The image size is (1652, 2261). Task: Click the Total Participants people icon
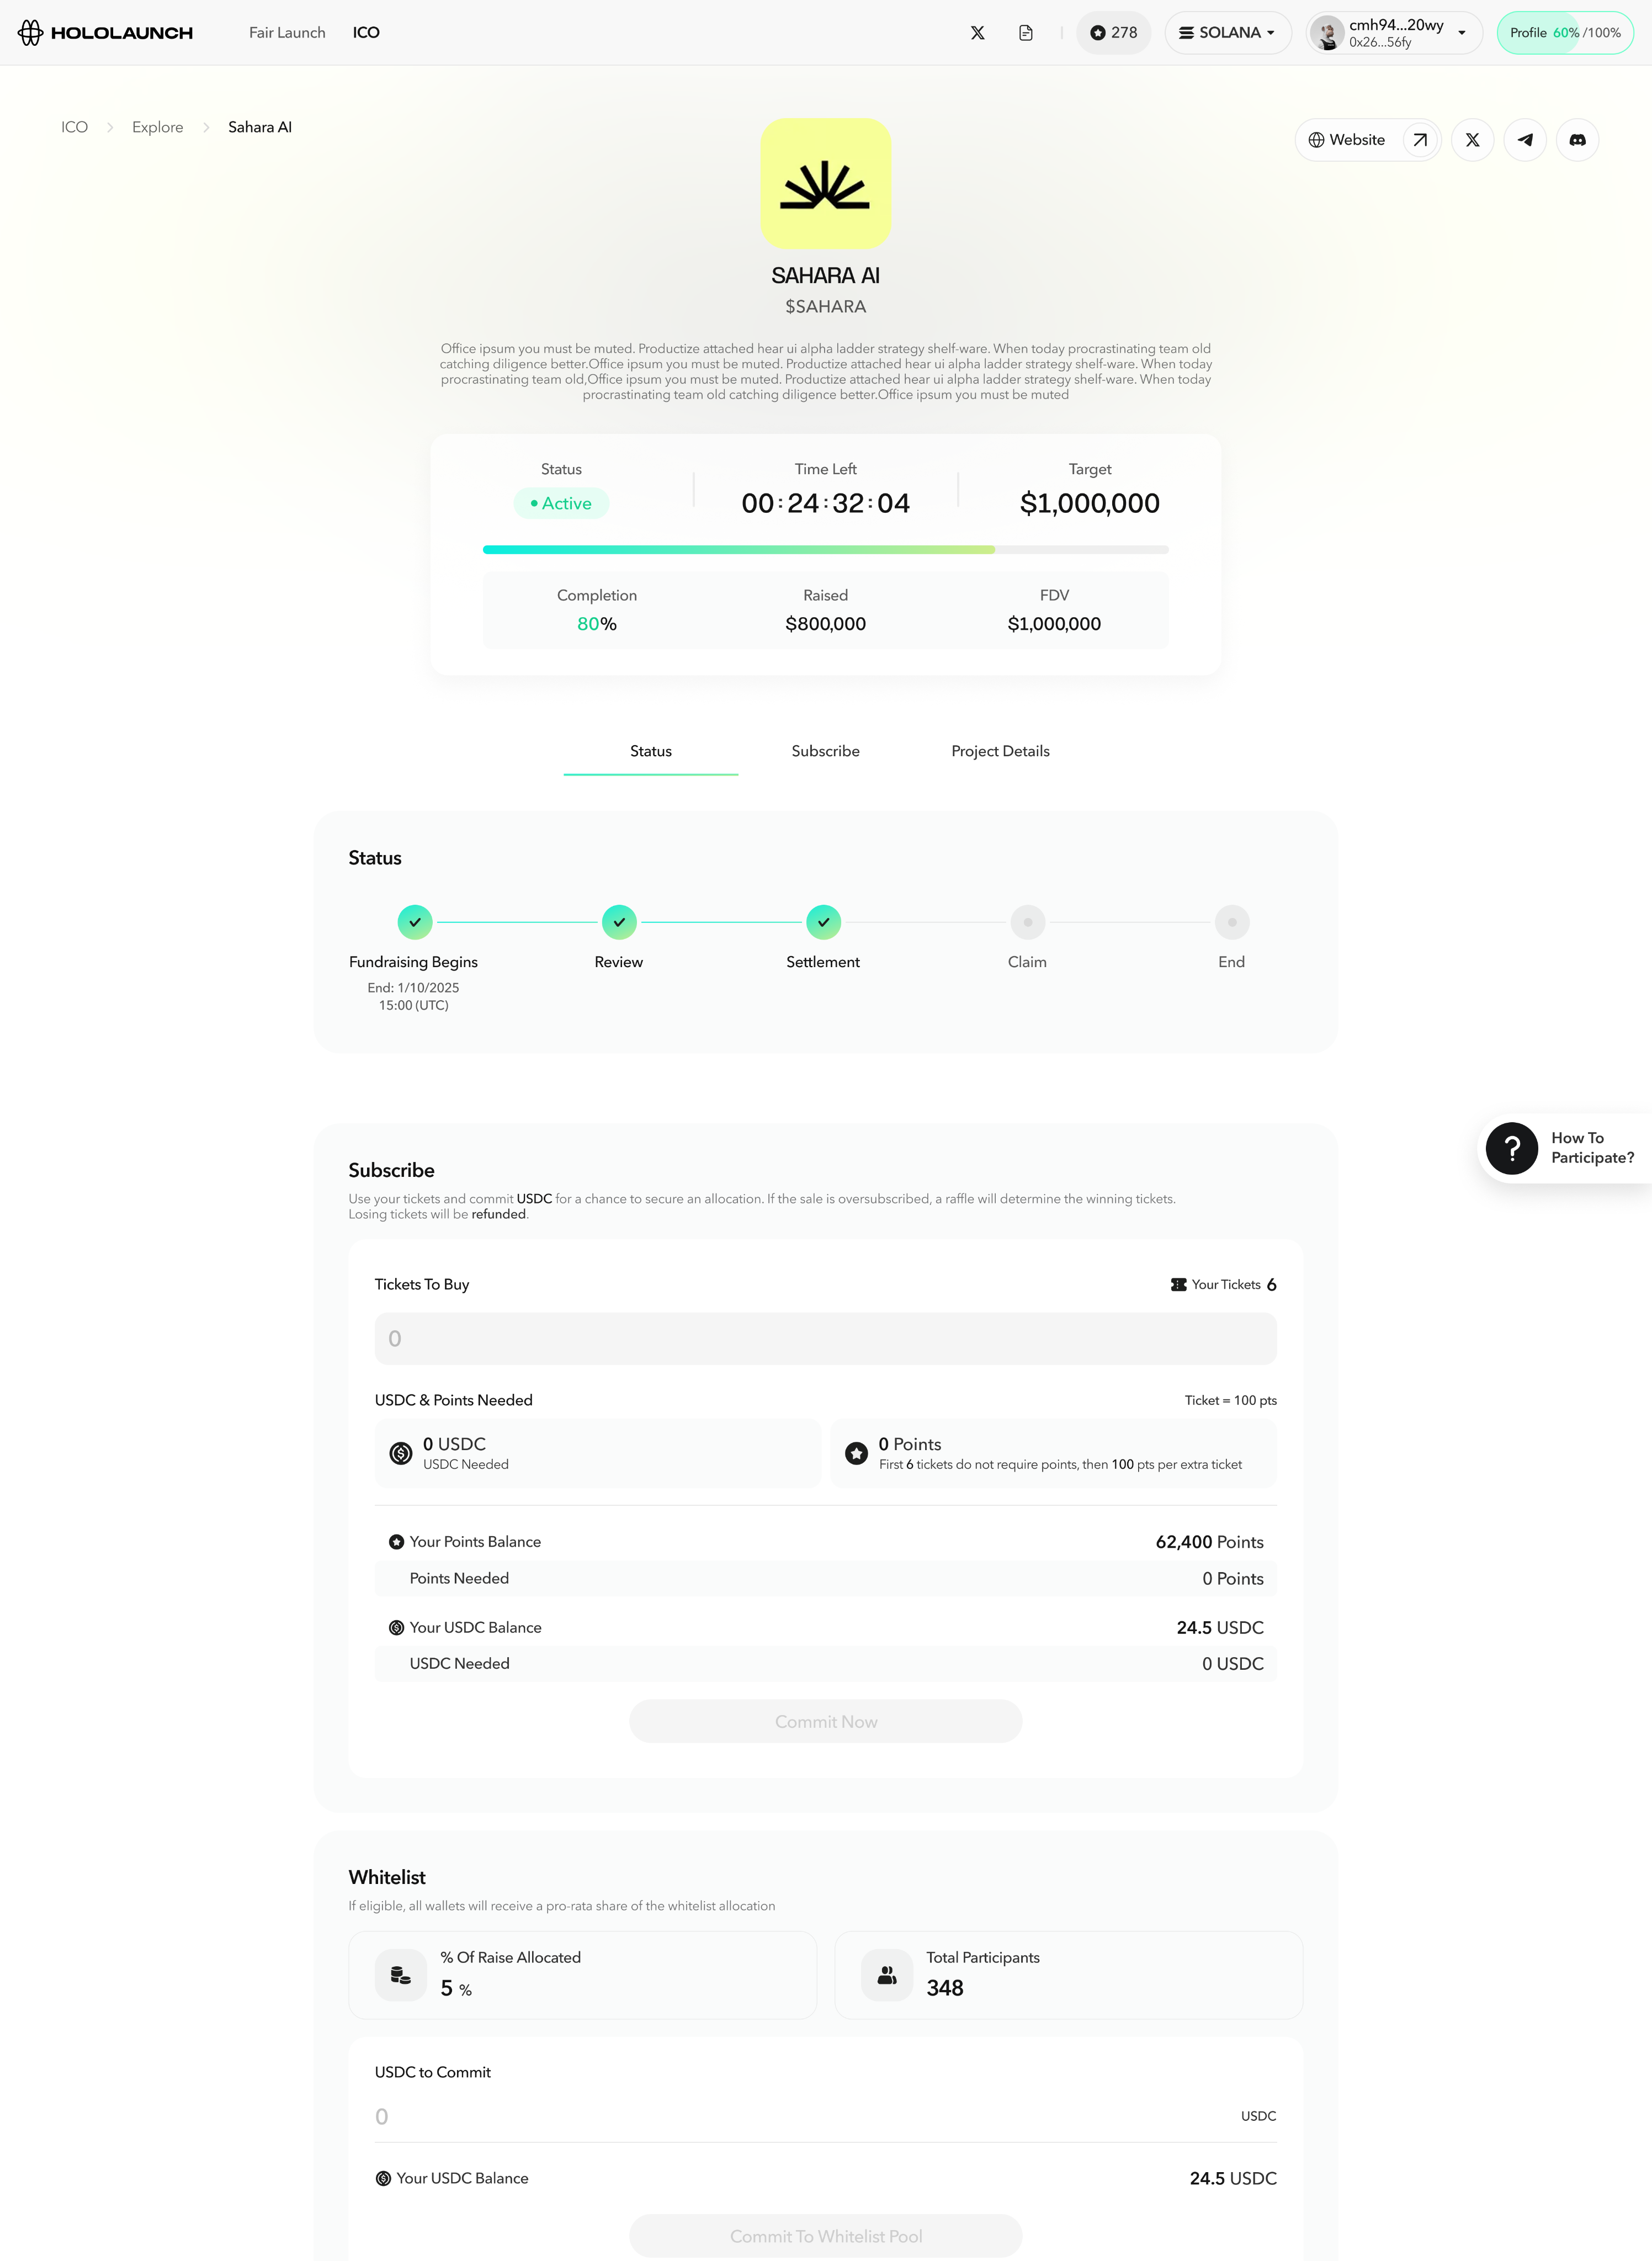tap(887, 1975)
